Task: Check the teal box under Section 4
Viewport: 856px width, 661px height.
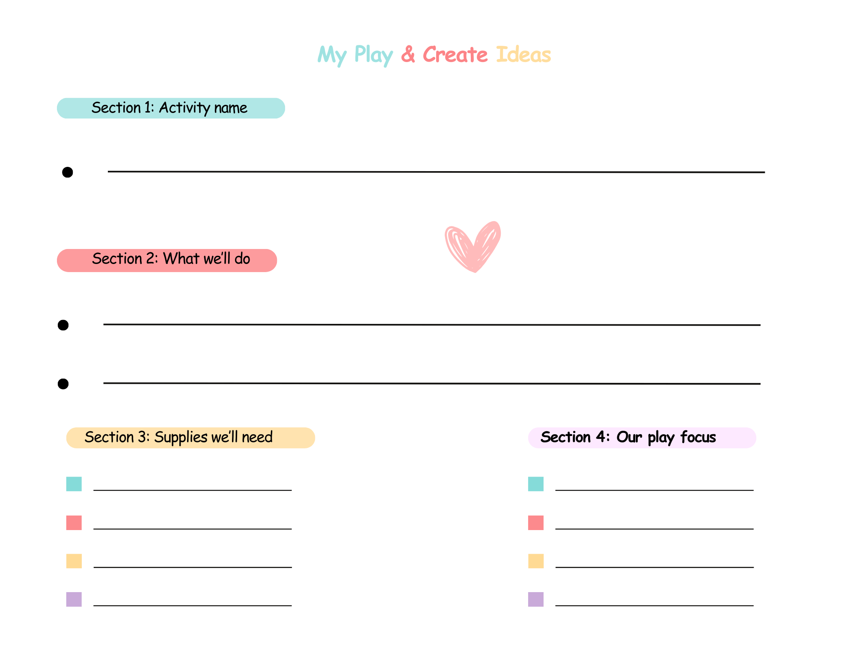Action: [x=536, y=484]
